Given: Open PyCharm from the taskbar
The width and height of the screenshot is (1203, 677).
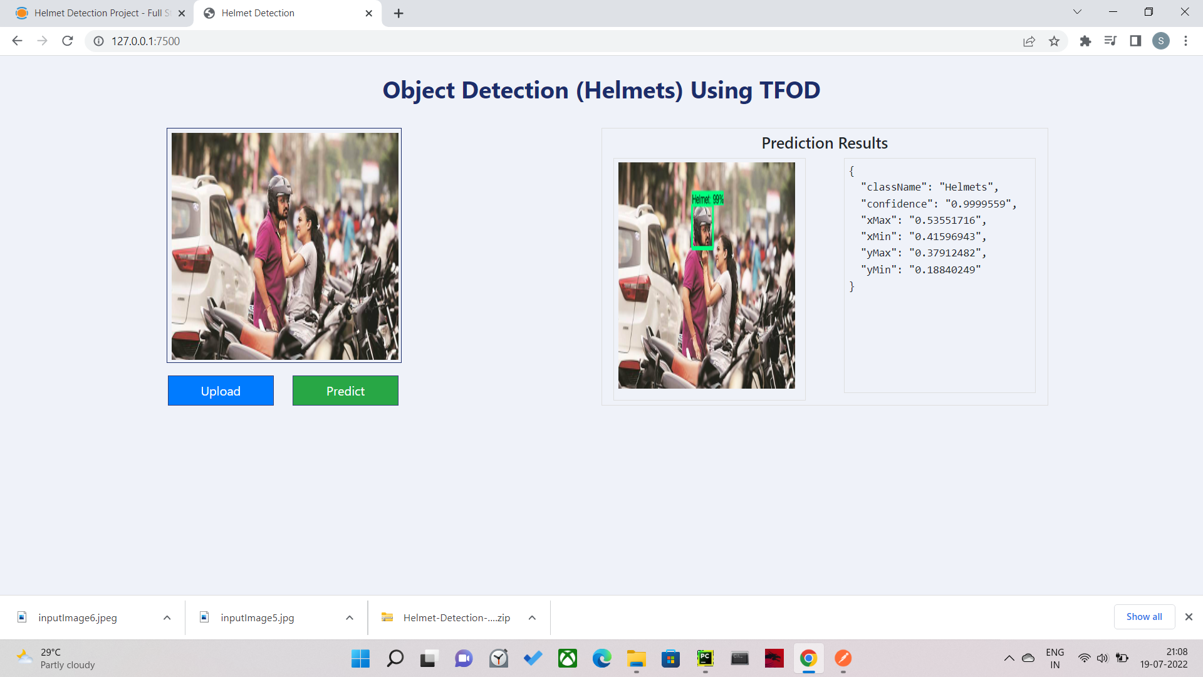Looking at the screenshot, I should click(705, 658).
